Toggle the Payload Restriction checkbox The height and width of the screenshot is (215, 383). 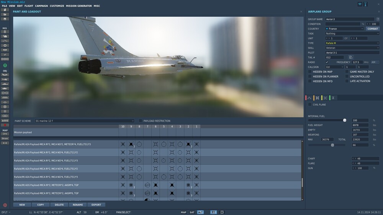140,121
